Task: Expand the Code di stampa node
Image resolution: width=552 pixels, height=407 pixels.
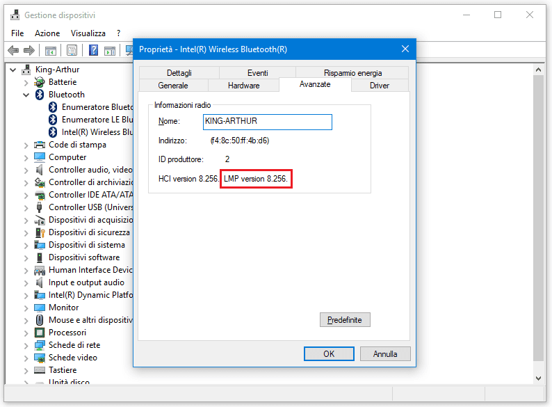Action: [x=26, y=145]
